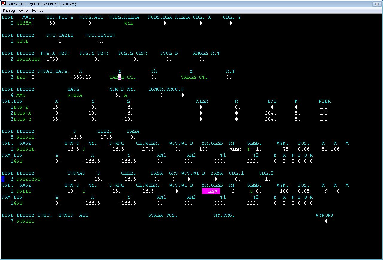This screenshot has height=260, width=383.
Task: Click the blue plus marker beside process 6
Action: point(3,179)
